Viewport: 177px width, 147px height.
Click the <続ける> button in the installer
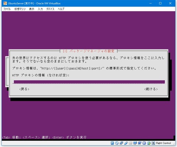click(x=151, y=89)
